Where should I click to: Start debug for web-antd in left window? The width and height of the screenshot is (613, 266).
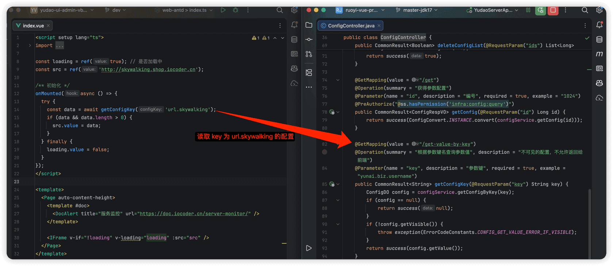coord(235,10)
